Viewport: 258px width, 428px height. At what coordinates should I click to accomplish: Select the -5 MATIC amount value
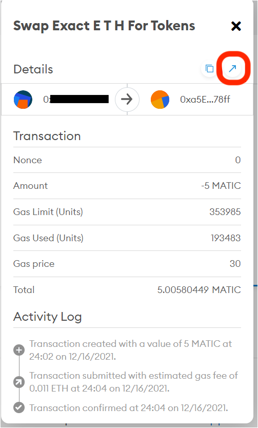pyautogui.click(x=221, y=186)
